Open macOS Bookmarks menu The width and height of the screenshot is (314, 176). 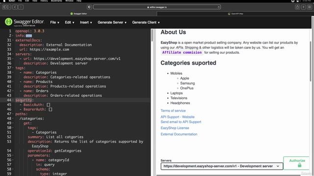tap(56, 1)
